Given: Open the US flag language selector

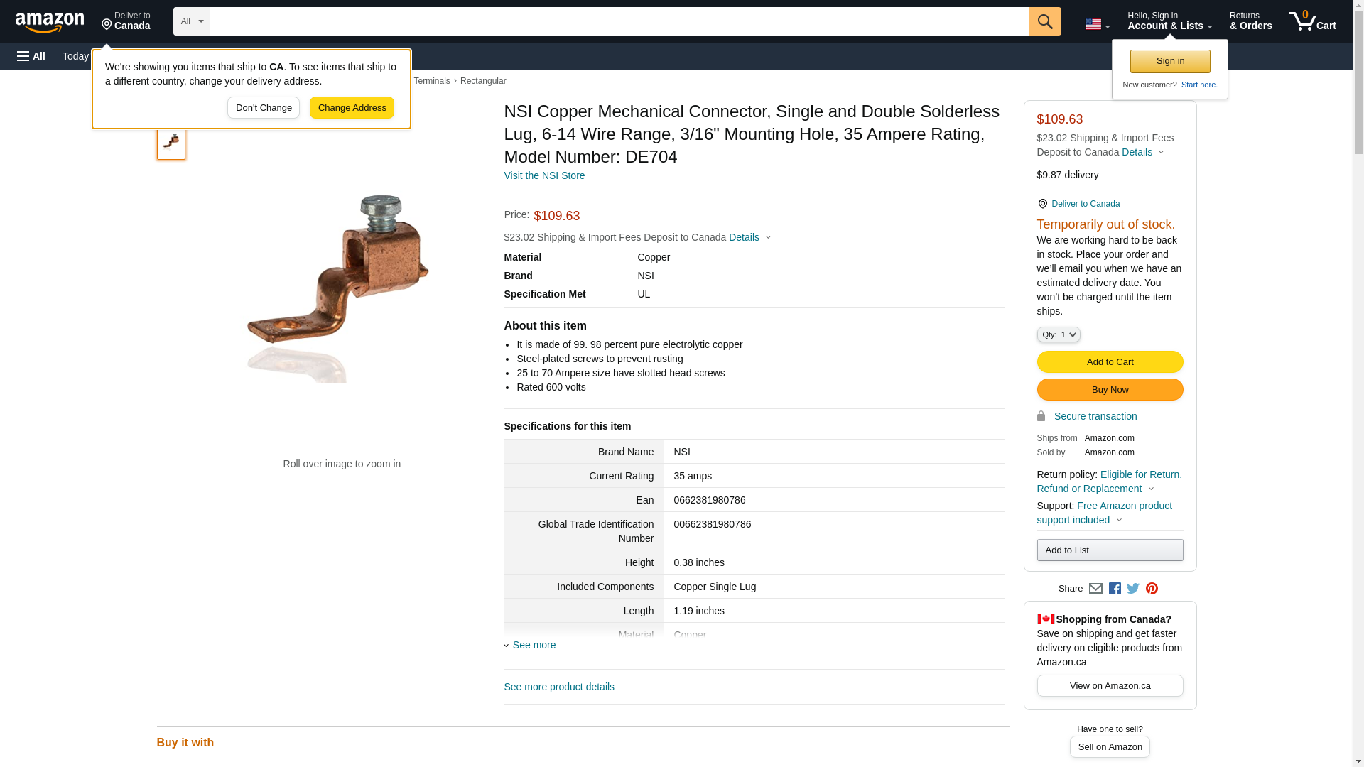Looking at the screenshot, I should pyautogui.click(x=1097, y=24).
